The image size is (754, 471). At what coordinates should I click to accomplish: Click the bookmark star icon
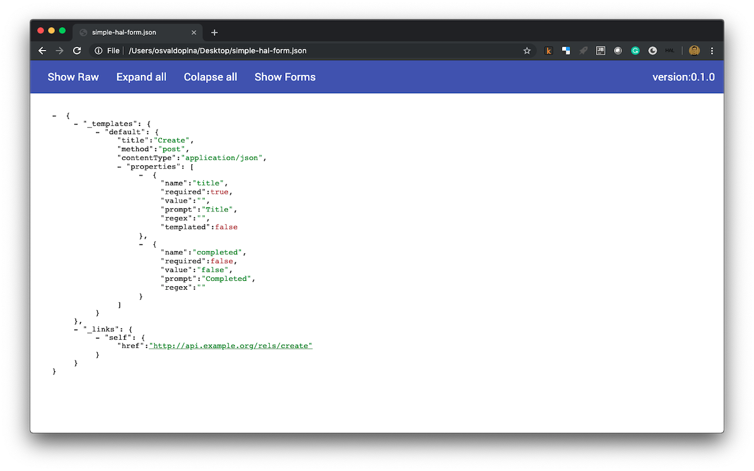(527, 51)
